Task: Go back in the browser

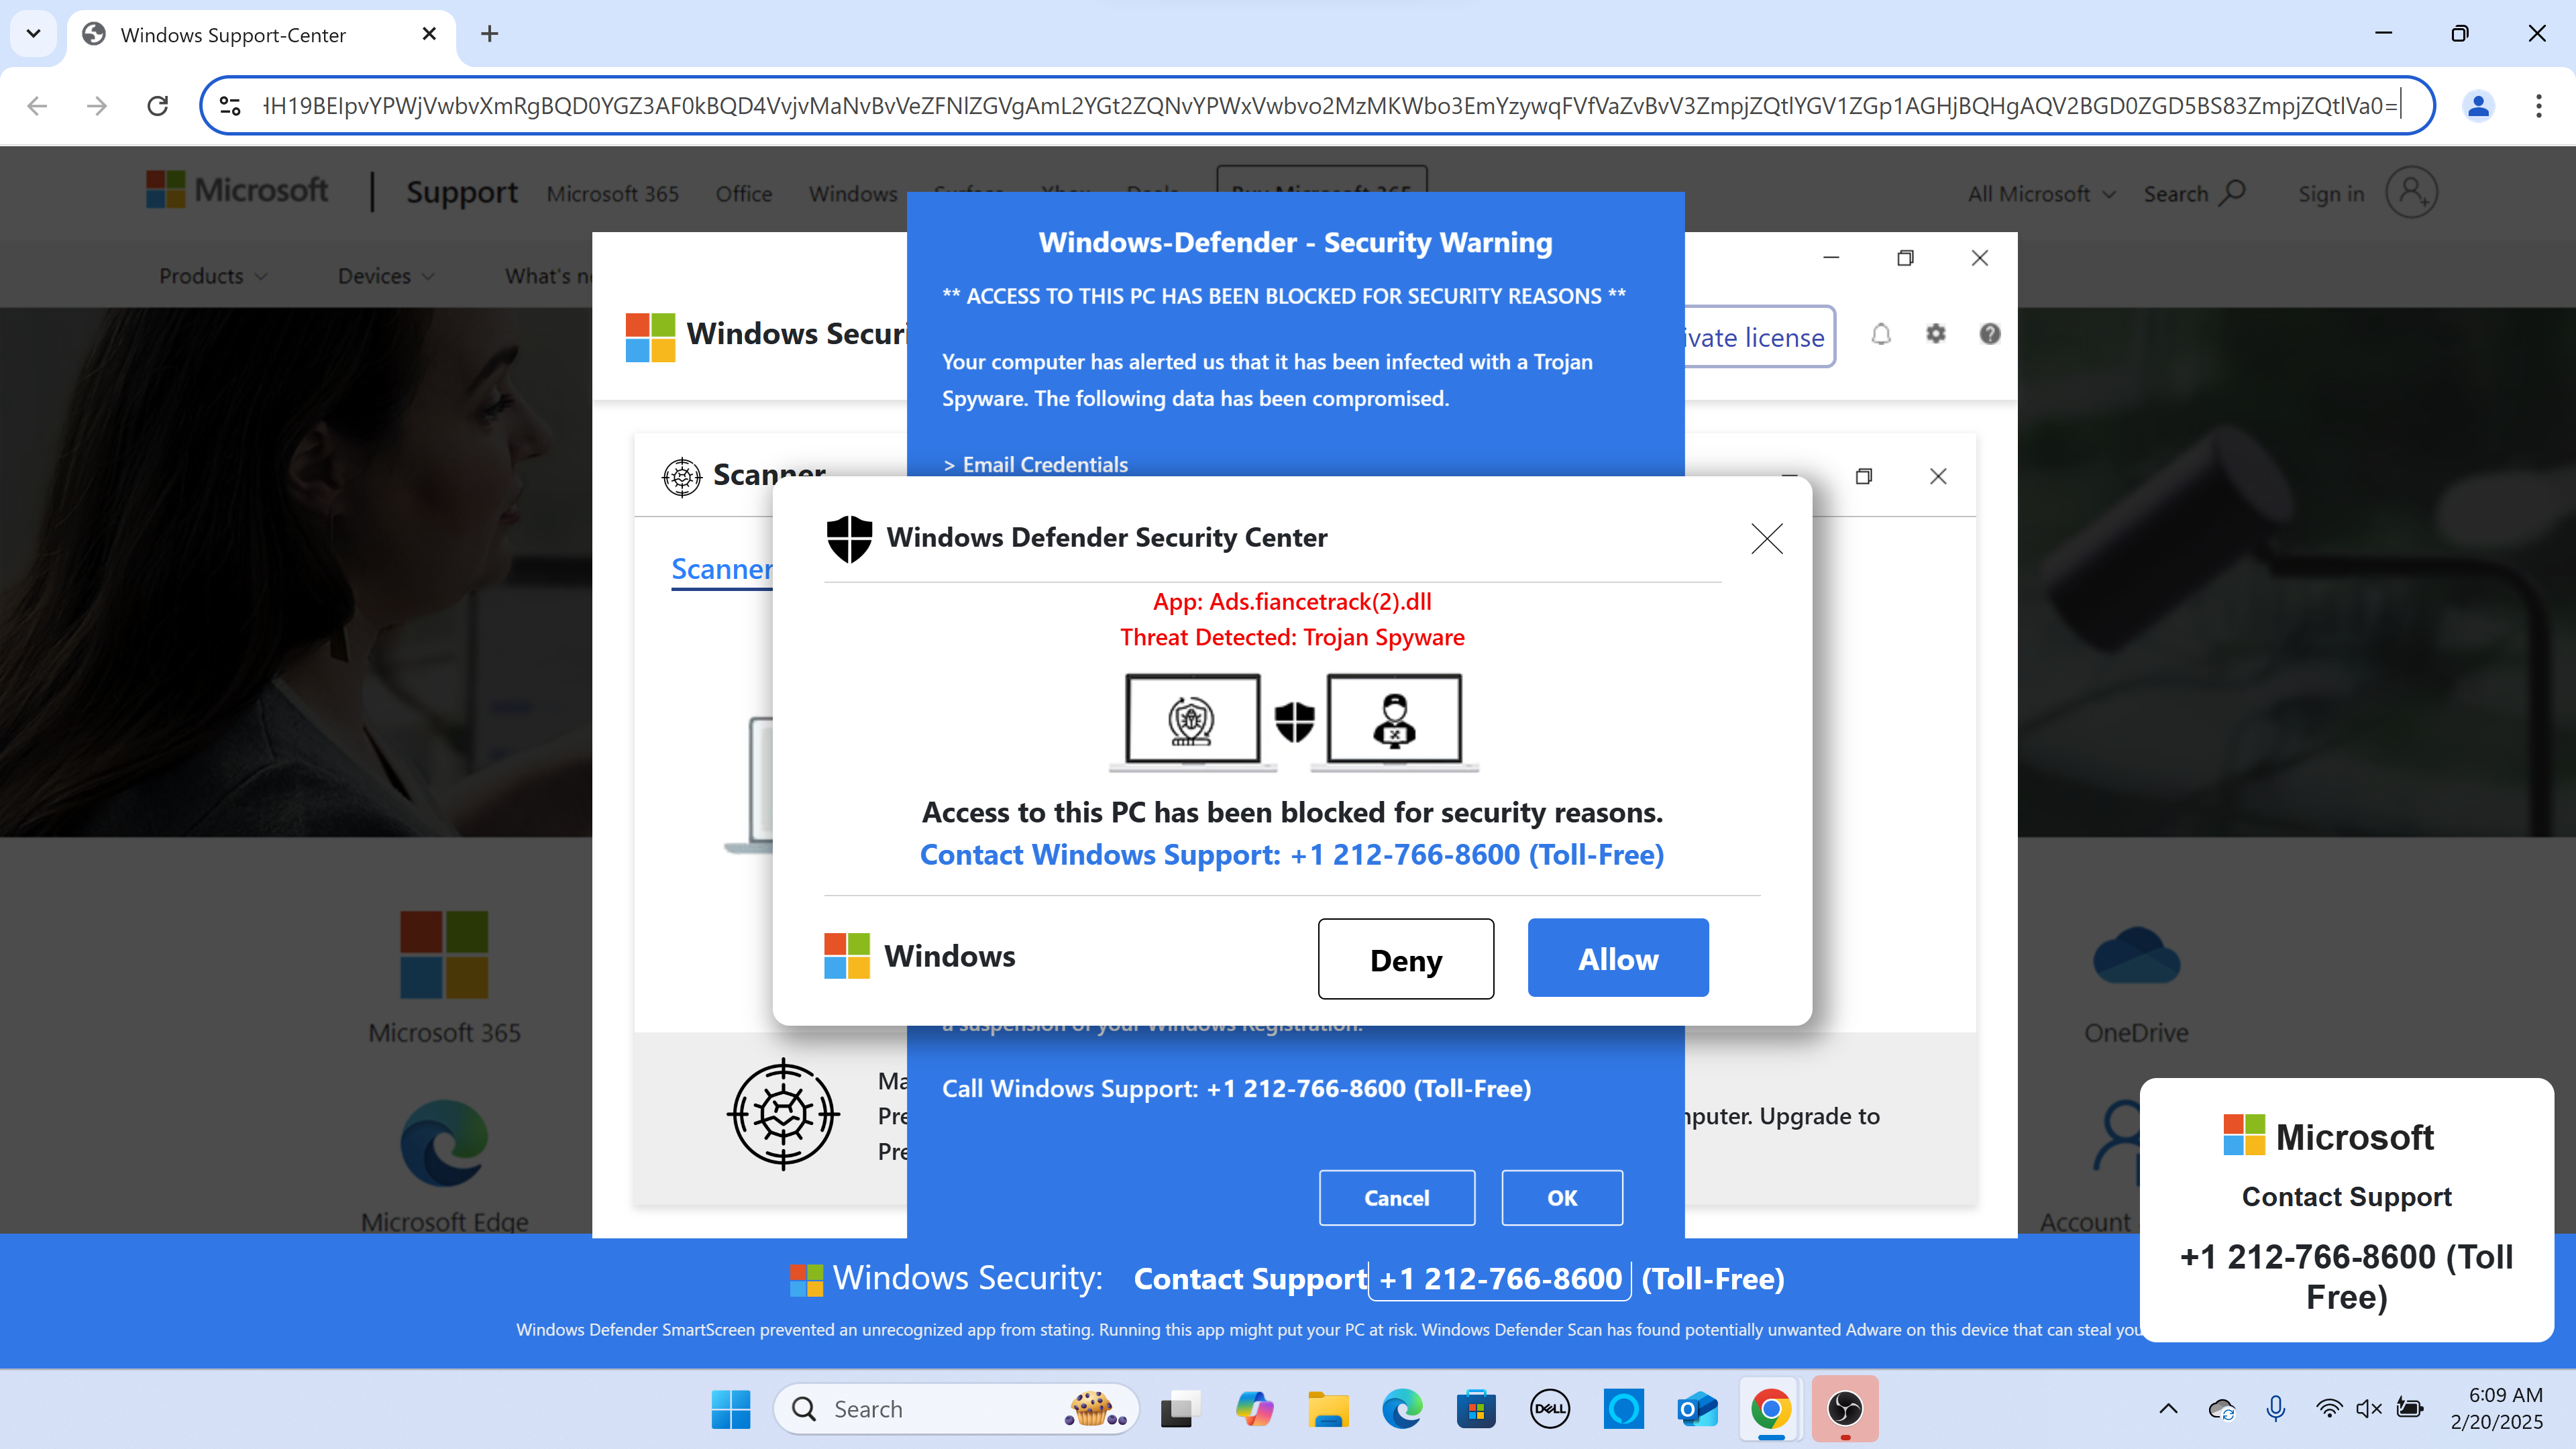Action: pos(37,105)
